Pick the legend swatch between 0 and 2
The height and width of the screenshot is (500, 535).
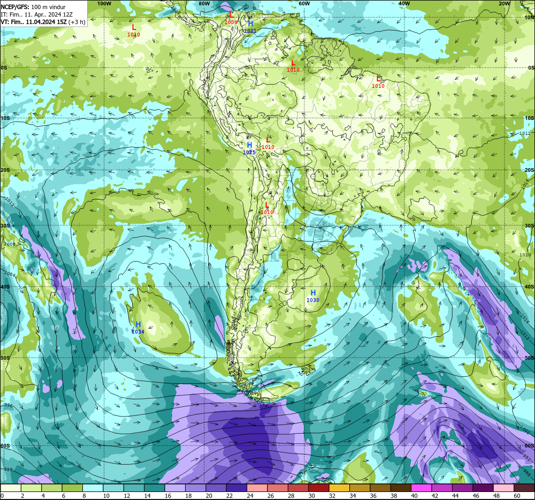pyautogui.click(x=11, y=488)
